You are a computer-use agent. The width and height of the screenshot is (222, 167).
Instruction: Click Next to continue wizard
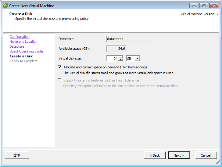179,155
